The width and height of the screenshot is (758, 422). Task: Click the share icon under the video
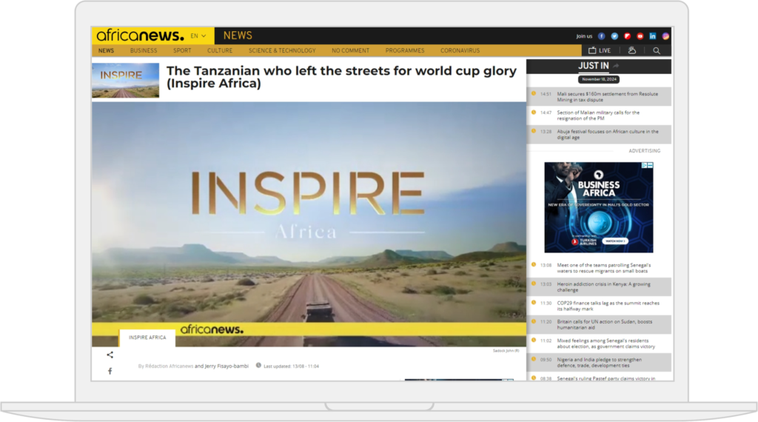pyautogui.click(x=110, y=355)
